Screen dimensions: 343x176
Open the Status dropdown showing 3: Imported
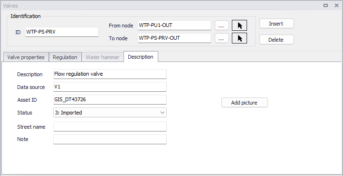[x=110, y=113]
